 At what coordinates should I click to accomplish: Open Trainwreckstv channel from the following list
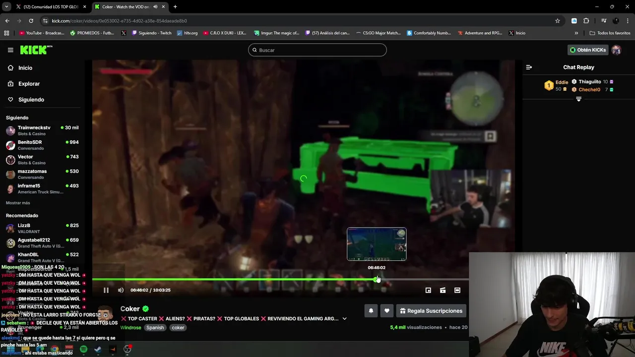pos(42,130)
